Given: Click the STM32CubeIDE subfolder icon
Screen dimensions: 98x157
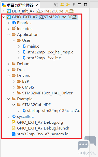Looking at the screenshot, I should [x=19, y=105].
